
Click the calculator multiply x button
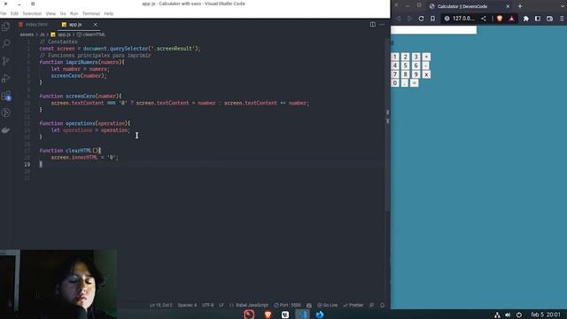tap(426, 74)
